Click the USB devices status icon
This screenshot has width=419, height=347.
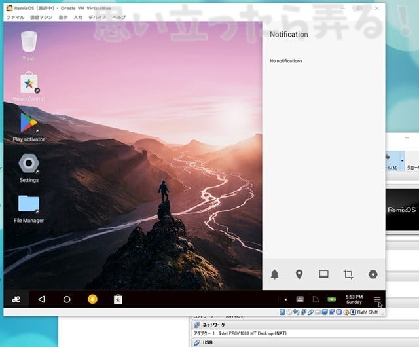tap(310, 312)
